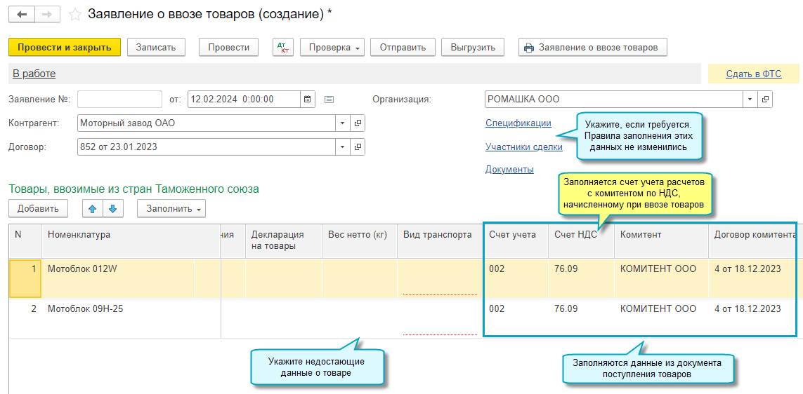Click the Записать button
The width and height of the screenshot is (803, 394).
pos(156,47)
